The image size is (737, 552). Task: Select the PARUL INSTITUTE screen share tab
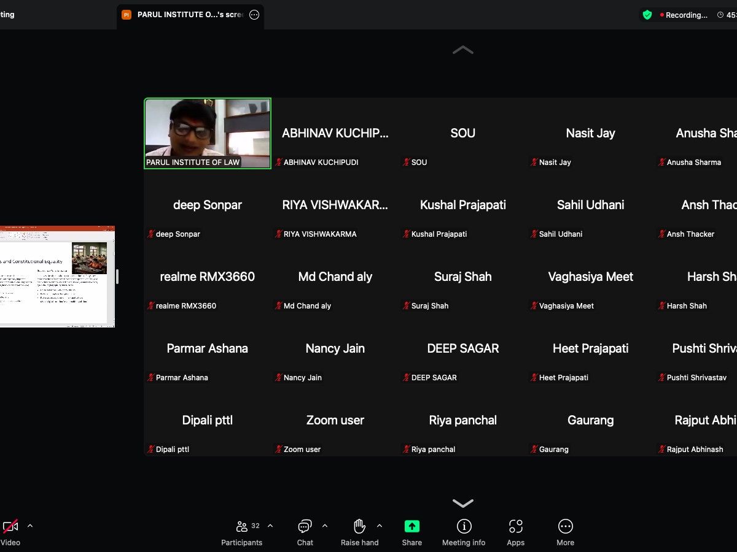(184, 15)
